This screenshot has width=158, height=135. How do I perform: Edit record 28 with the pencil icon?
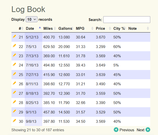pos(14,102)
